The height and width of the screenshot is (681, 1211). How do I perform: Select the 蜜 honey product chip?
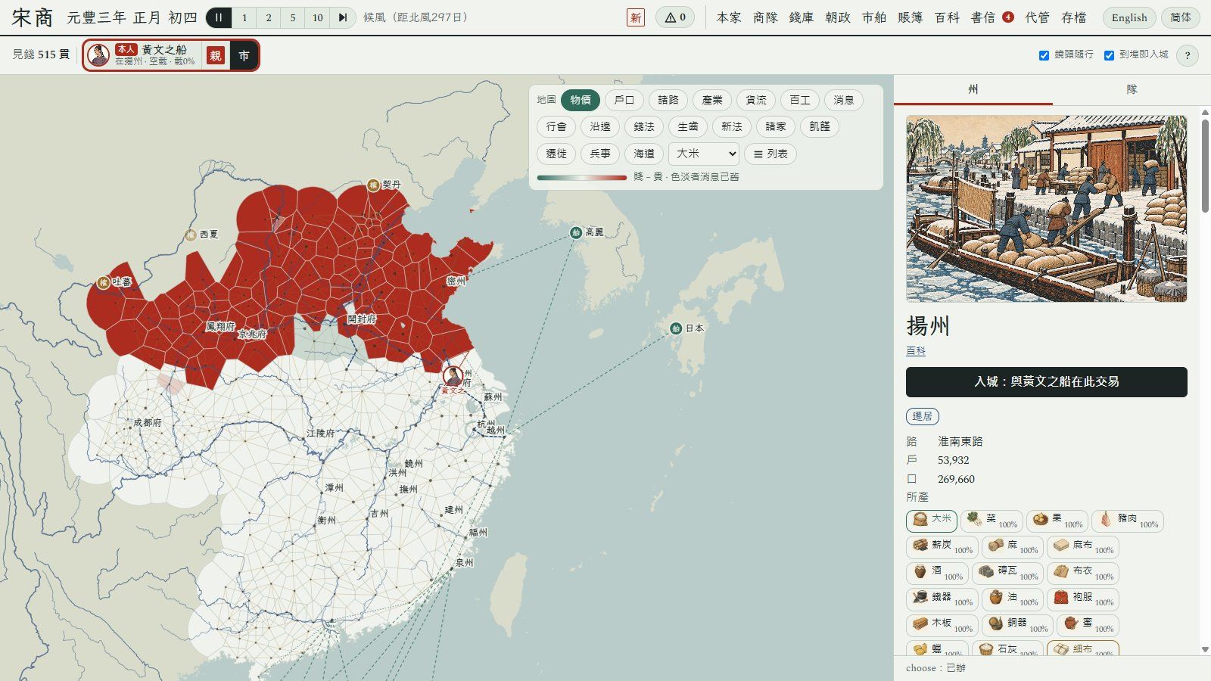1088,625
